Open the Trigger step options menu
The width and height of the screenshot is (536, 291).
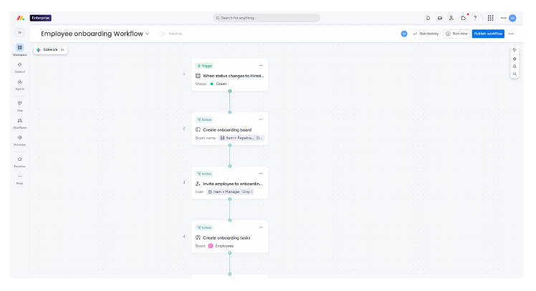click(x=261, y=66)
